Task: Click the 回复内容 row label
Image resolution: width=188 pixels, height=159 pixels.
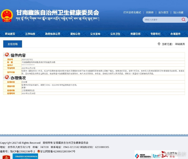Action: (x=11, y=86)
